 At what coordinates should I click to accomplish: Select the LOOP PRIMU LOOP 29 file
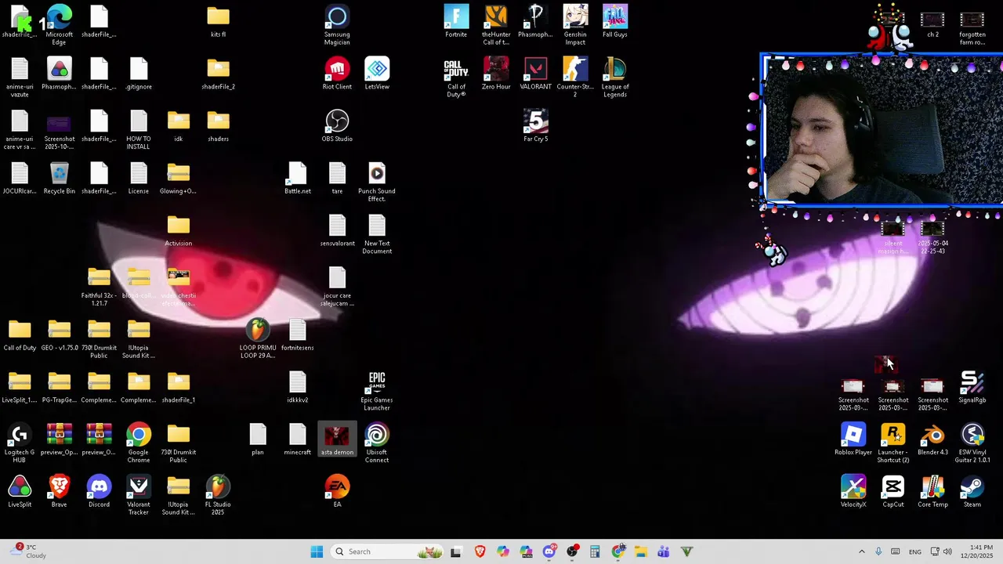click(258, 338)
